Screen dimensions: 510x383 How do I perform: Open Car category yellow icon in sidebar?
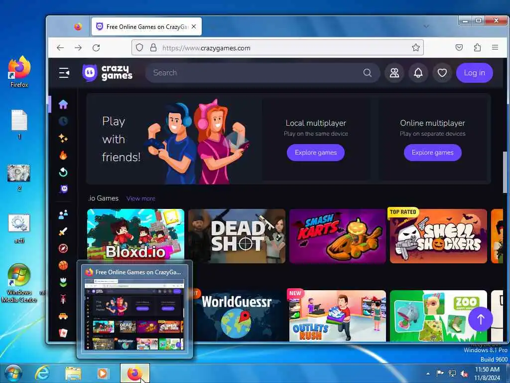[63, 316]
